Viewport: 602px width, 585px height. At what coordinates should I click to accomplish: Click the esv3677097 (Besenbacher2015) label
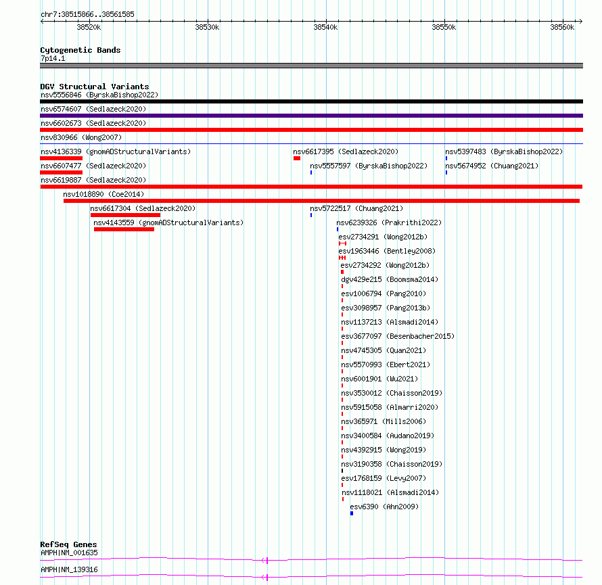pyautogui.click(x=398, y=336)
